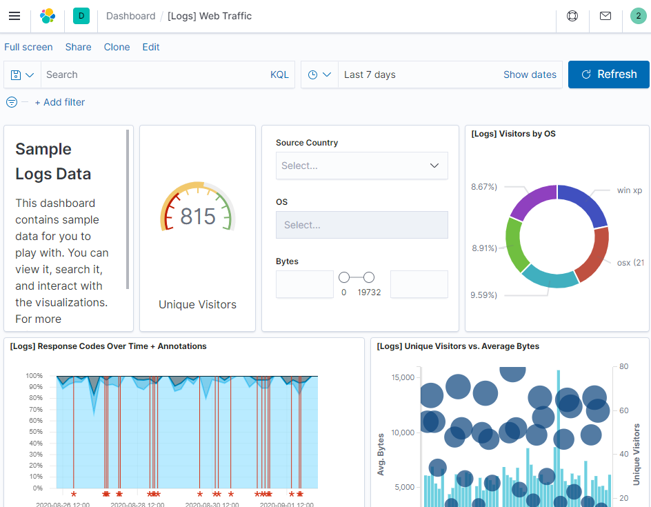Click the + Add filter link
Image resolution: width=651 pixels, height=507 pixels.
click(x=60, y=102)
